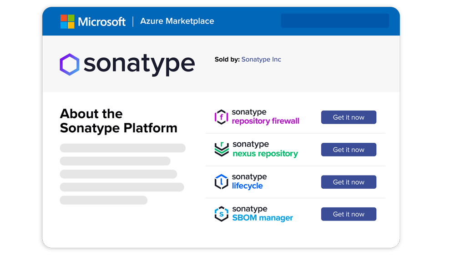
Task: Click the lifecycle hexagon icon
Action: tap(222, 182)
